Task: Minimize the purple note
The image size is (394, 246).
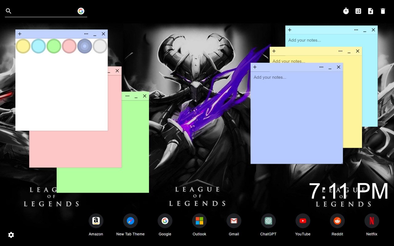Action: [x=330, y=67]
